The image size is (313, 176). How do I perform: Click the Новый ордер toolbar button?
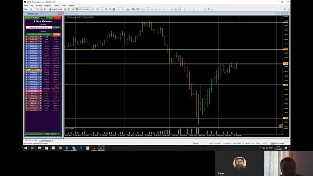coord(56,9)
